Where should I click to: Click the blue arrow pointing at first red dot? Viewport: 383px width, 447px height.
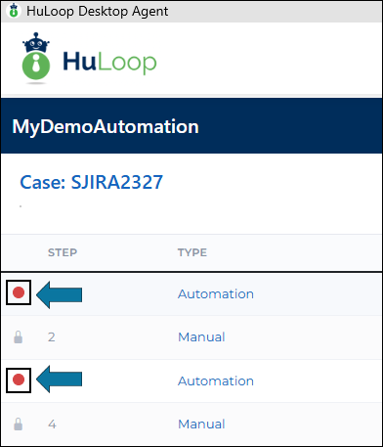pyautogui.click(x=59, y=294)
